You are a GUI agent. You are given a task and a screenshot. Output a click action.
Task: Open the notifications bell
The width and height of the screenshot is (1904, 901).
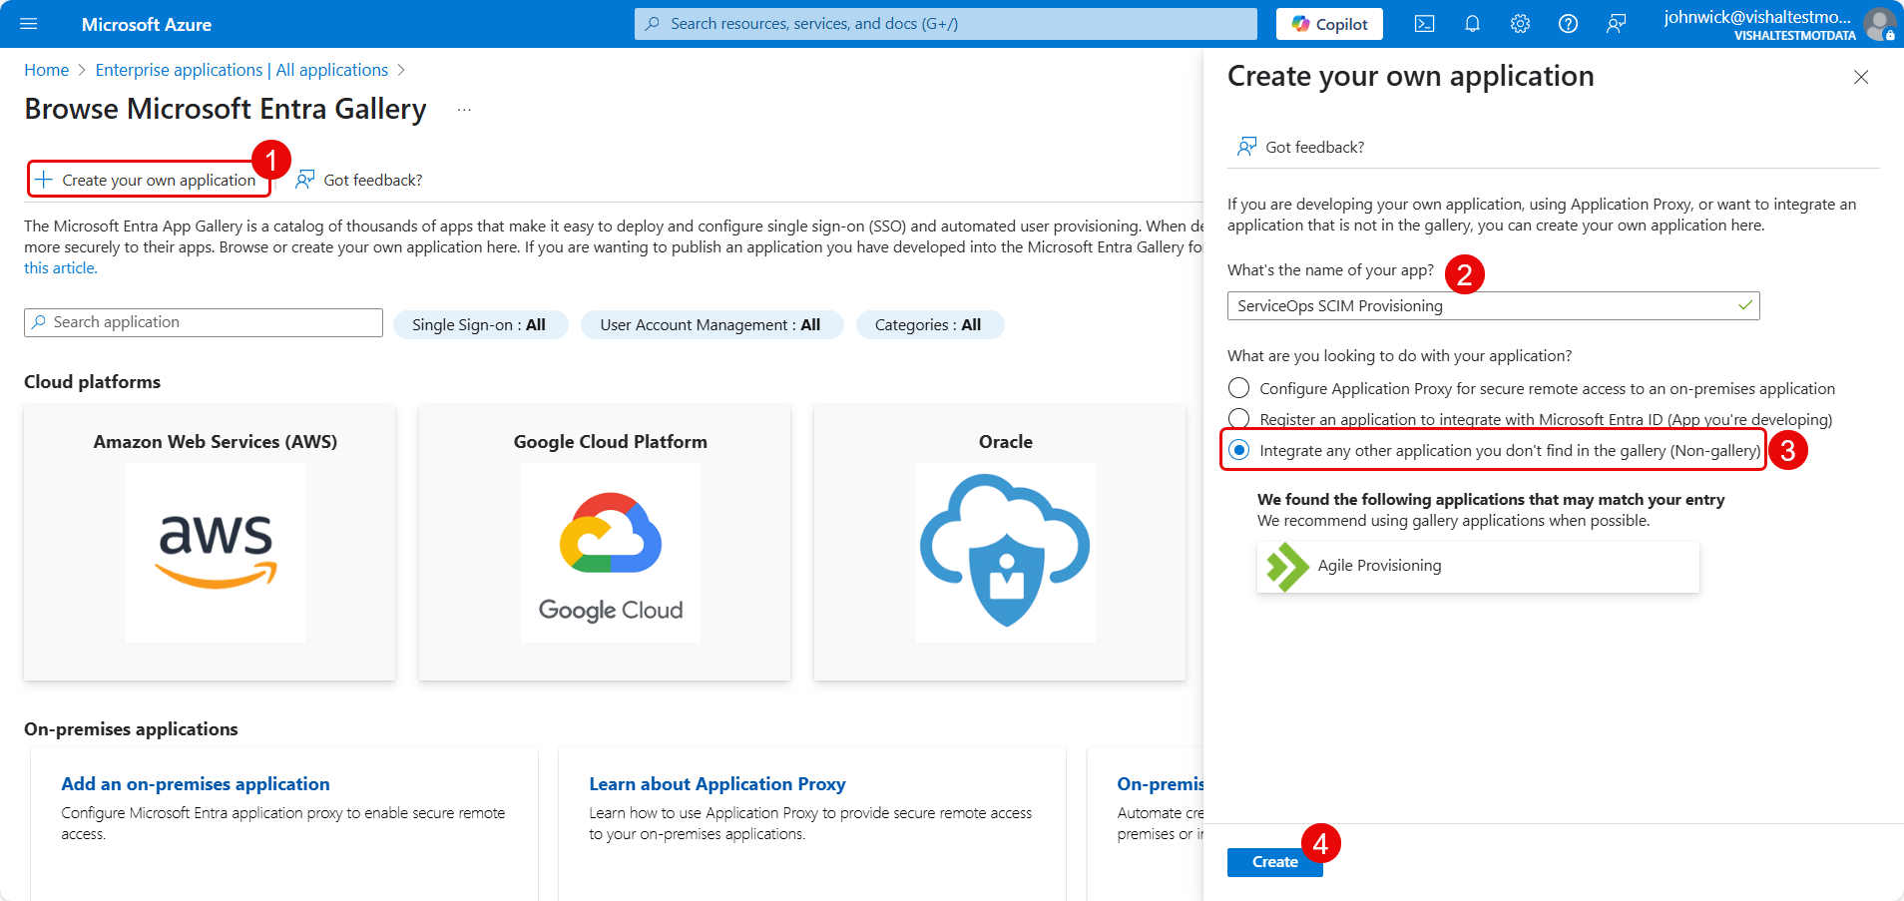(1472, 24)
